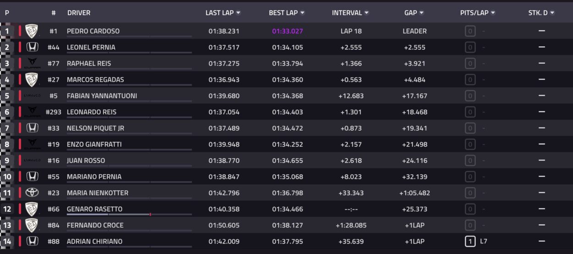Click Pedro Cardoso's Peugeot team logo
The image size is (573, 254).
click(32, 31)
